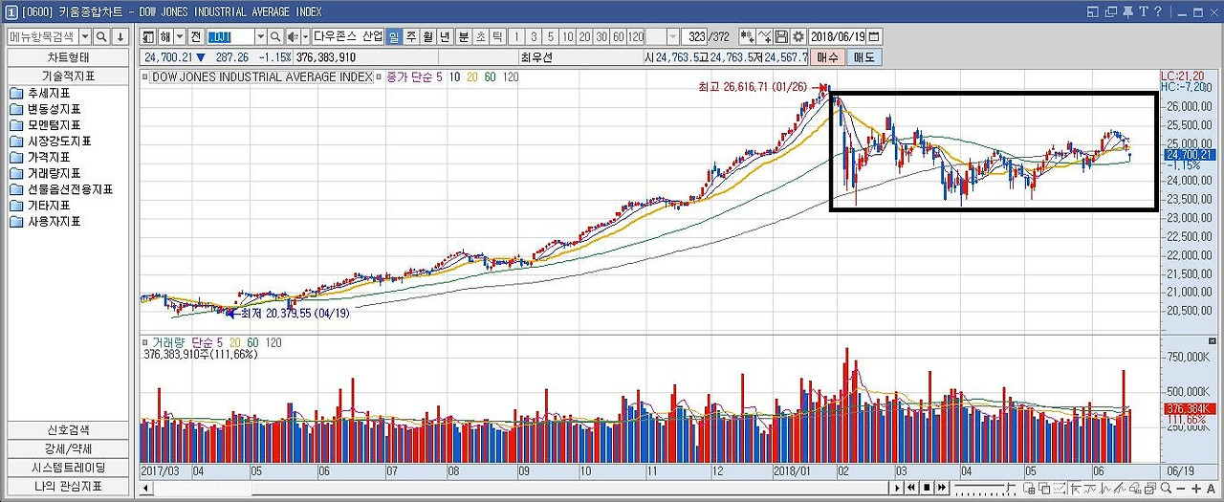Select the 월 monthly period toggle
This screenshot has height=502, width=1224.
pos(427,36)
